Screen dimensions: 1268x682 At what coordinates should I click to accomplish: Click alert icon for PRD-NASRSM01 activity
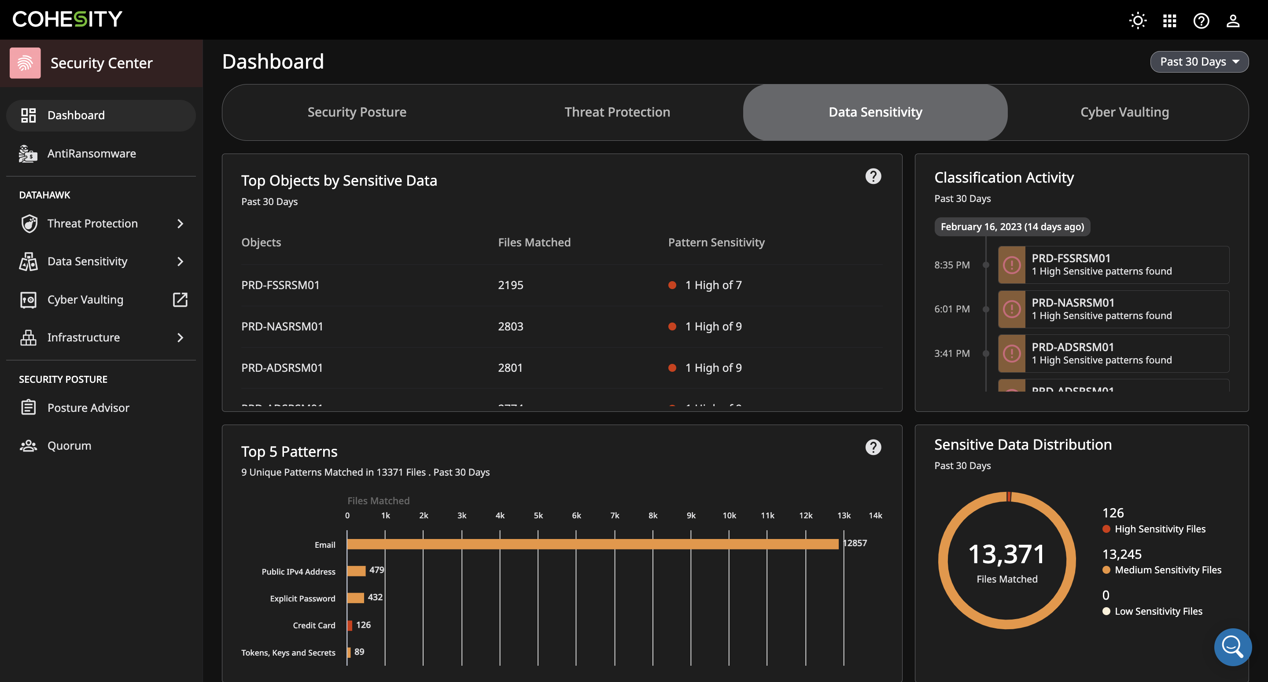1012,309
